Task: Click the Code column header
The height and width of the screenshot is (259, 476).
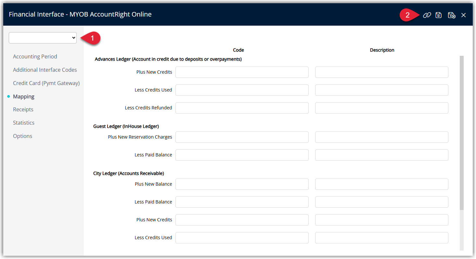Action: point(238,50)
